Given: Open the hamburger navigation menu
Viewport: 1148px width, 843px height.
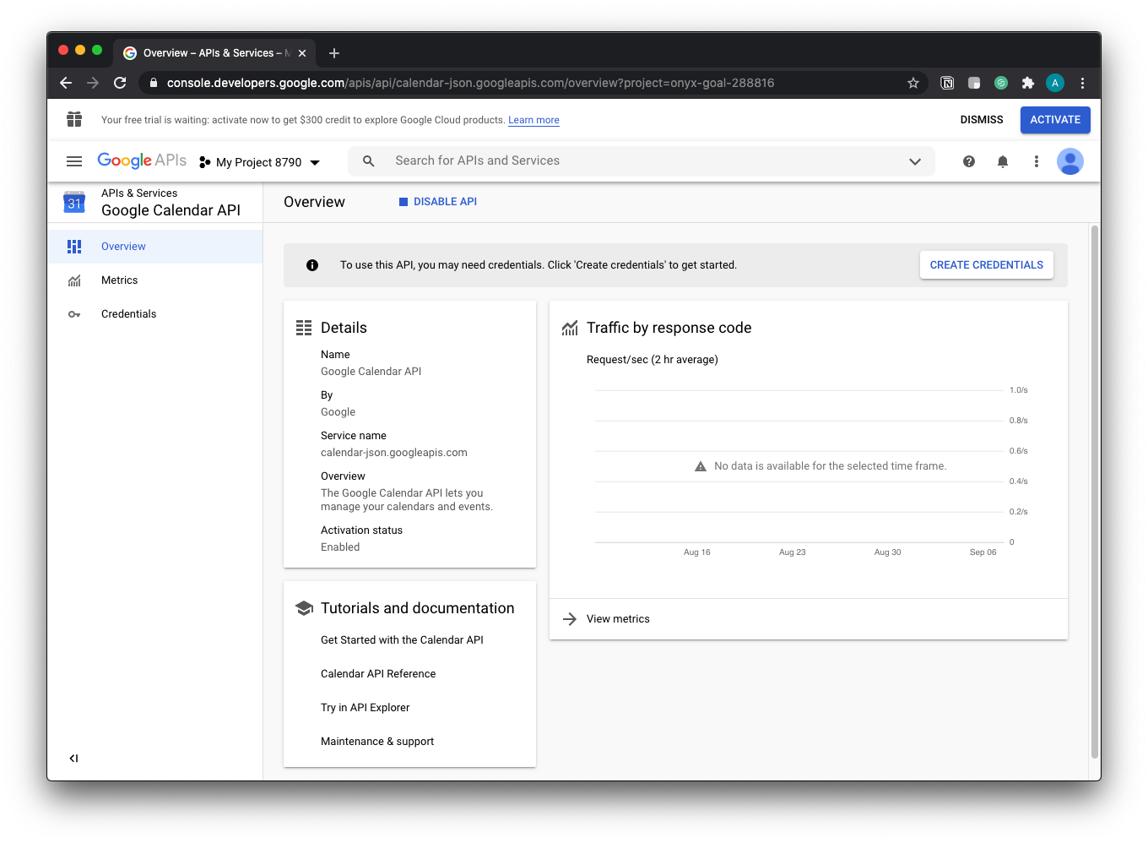Looking at the screenshot, I should 74,161.
